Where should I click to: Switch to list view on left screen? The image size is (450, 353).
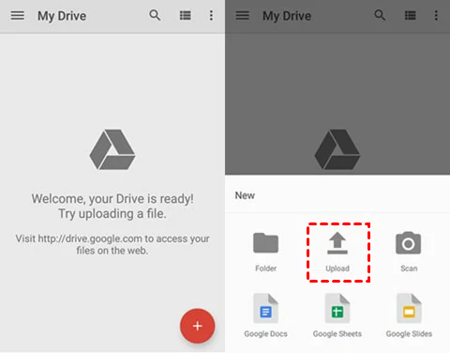(x=186, y=15)
